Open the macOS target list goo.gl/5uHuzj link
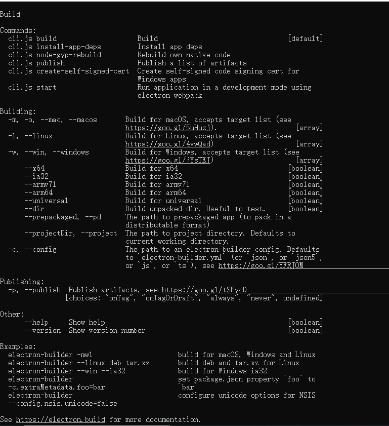 click(168, 128)
